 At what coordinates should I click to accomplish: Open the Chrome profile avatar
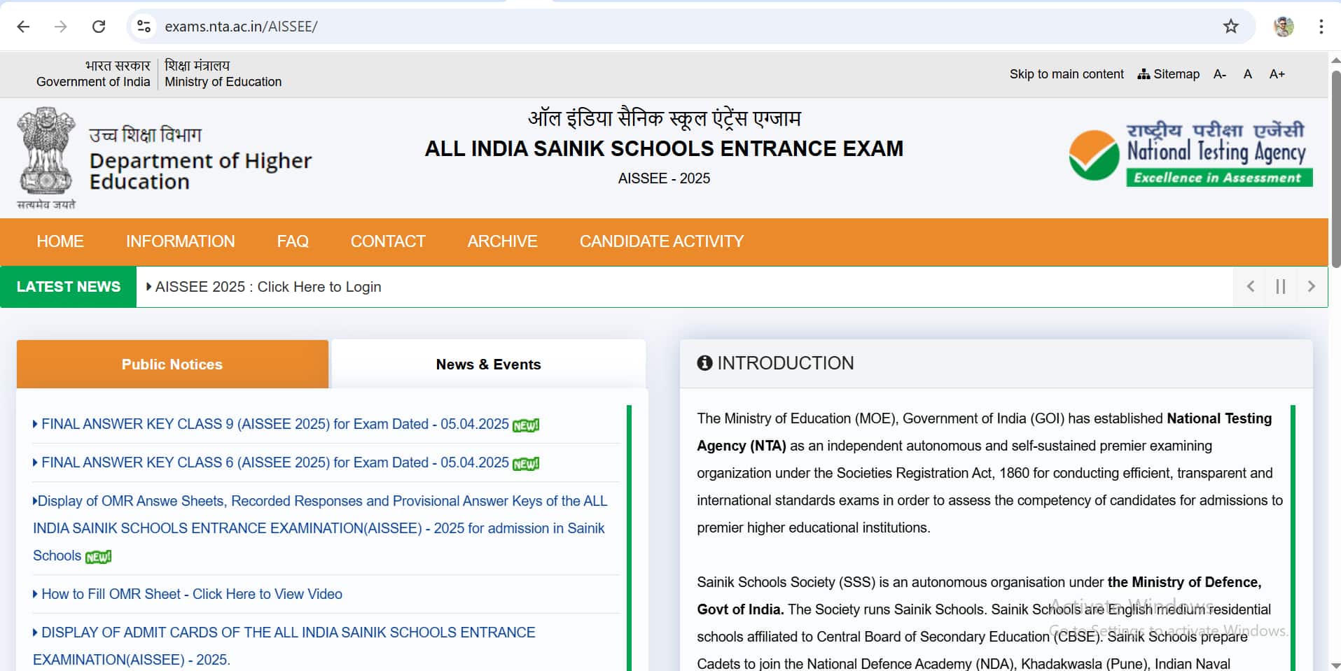click(x=1284, y=27)
